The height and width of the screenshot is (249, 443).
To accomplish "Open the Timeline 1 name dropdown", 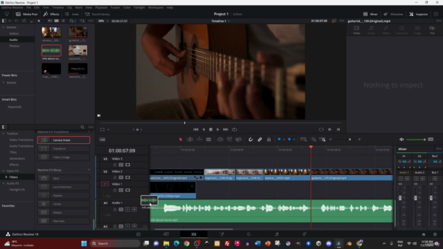I will click(x=221, y=21).
